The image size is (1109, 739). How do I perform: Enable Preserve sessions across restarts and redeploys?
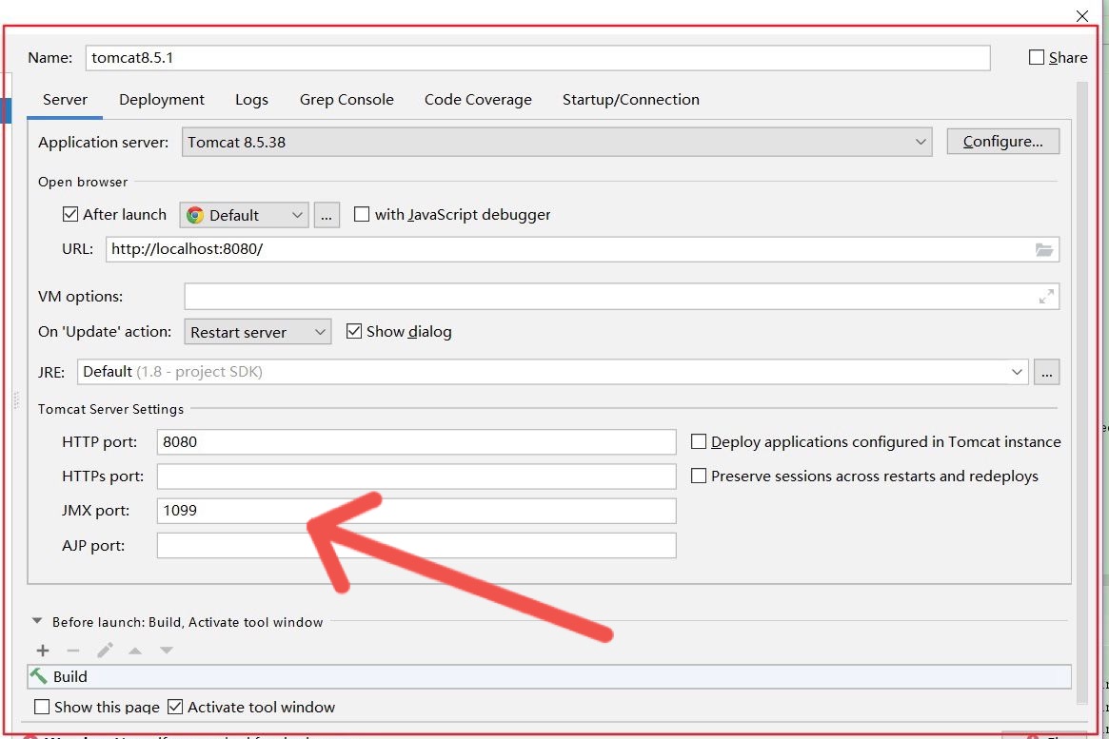point(698,476)
